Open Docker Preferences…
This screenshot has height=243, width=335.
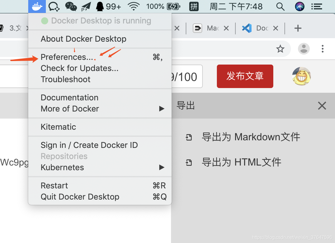(100, 57)
